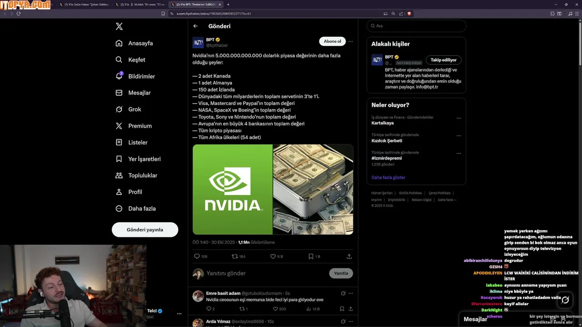Open Kartalkaya trend options dots
Image resolution: width=582 pixels, height=327 pixels.
459,118
